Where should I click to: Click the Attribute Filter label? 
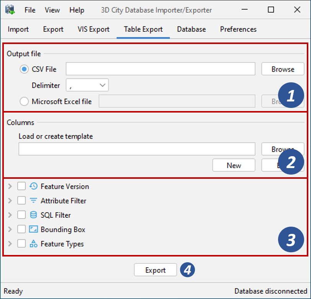tap(64, 201)
